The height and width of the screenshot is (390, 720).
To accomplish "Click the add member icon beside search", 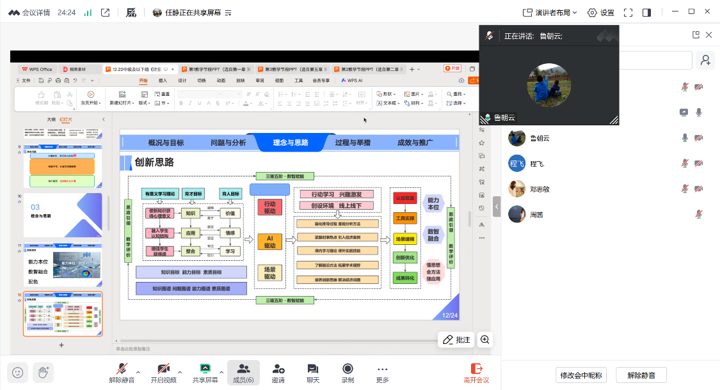I will [705, 60].
